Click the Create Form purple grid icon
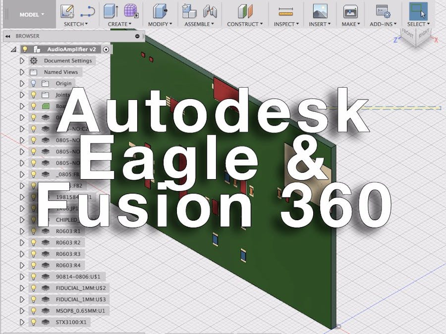 [131, 11]
